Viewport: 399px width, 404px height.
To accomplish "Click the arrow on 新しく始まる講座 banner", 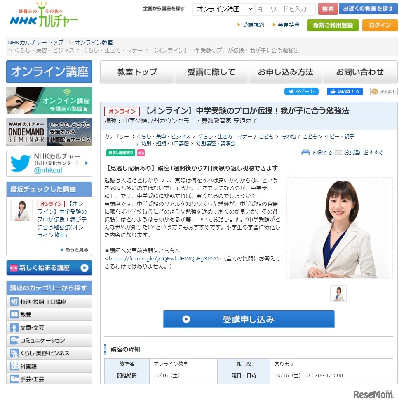I will (85, 268).
